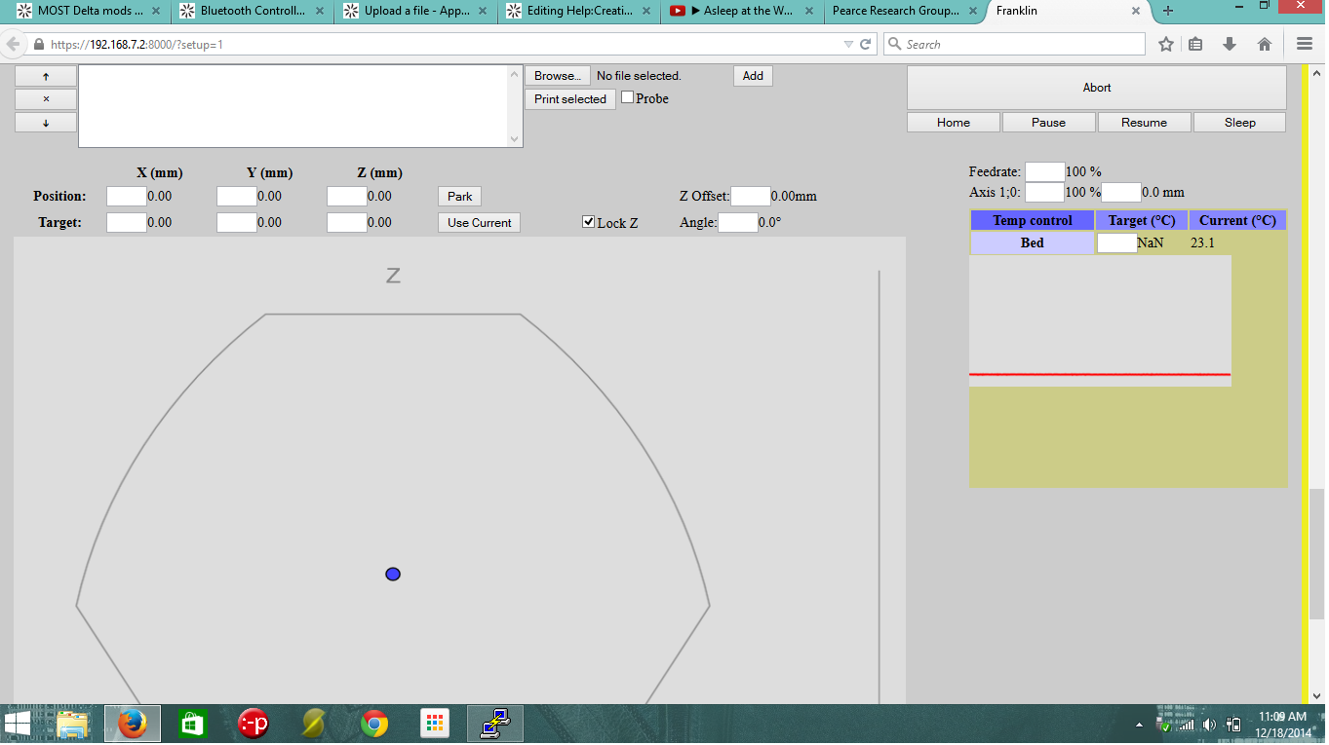The height and width of the screenshot is (745, 1329).
Task: Open the Firefox hamburger menu
Action: tap(1305, 45)
